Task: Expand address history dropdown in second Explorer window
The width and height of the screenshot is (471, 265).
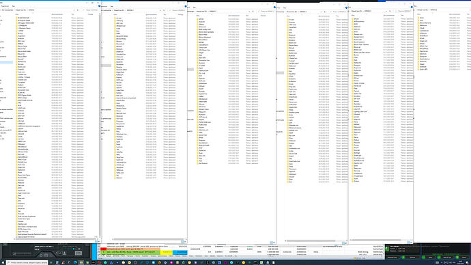Action: click(160, 10)
